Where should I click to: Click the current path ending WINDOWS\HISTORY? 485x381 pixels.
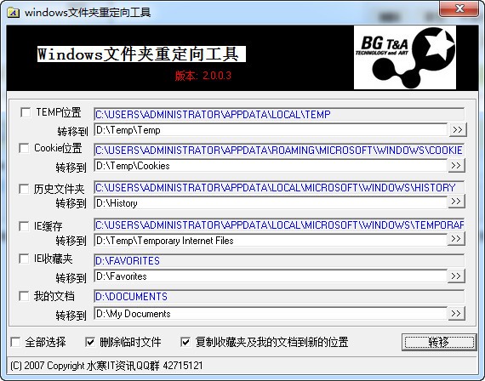[279, 187]
